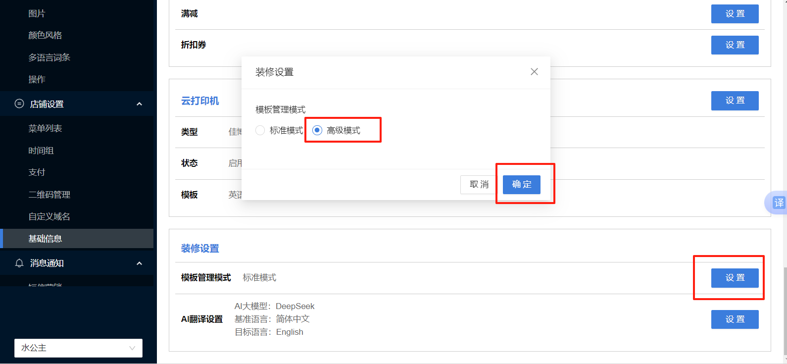Viewport: 787px width, 364px height.
Task: Click the 装修设置 dialog title
Action: pos(274,72)
